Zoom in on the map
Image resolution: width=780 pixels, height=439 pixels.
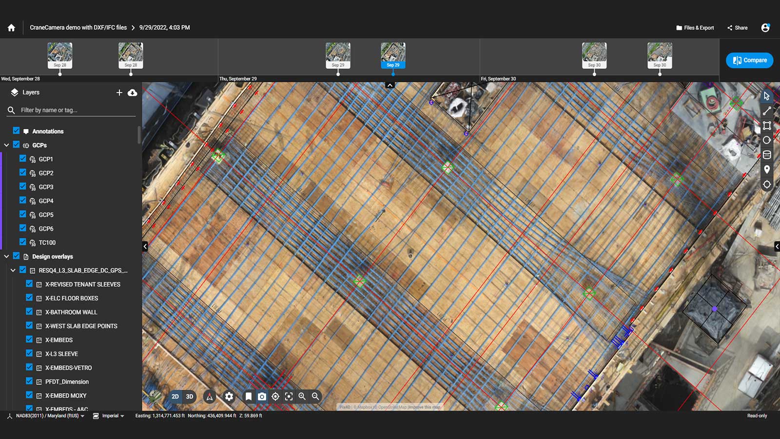(x=302, y=397)
